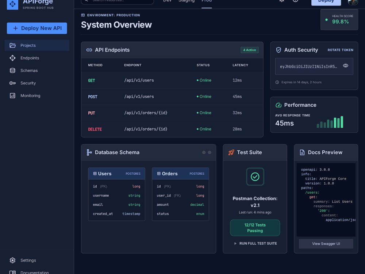Click the Settings gear icon
The image size is (365, 274).
[x=12, y=260]
